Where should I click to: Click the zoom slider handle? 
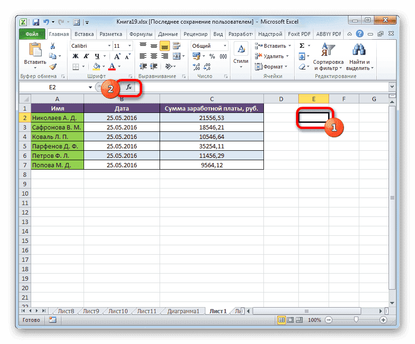point(356,320)
